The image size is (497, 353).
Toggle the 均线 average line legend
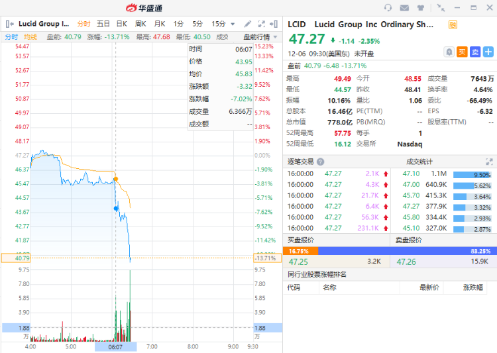tap(30, 37)
